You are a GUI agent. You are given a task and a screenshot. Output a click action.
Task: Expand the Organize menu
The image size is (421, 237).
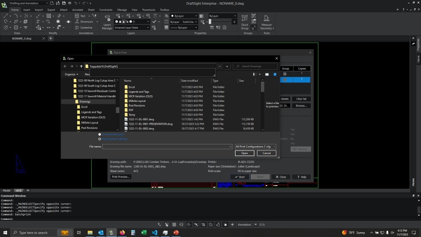point(71,75)
